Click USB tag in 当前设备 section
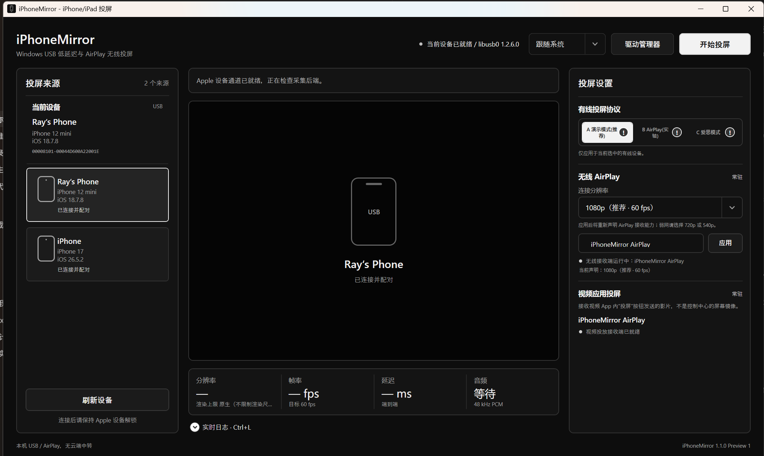This screenshot has width=764, height=456. click(x=158, y=106)
